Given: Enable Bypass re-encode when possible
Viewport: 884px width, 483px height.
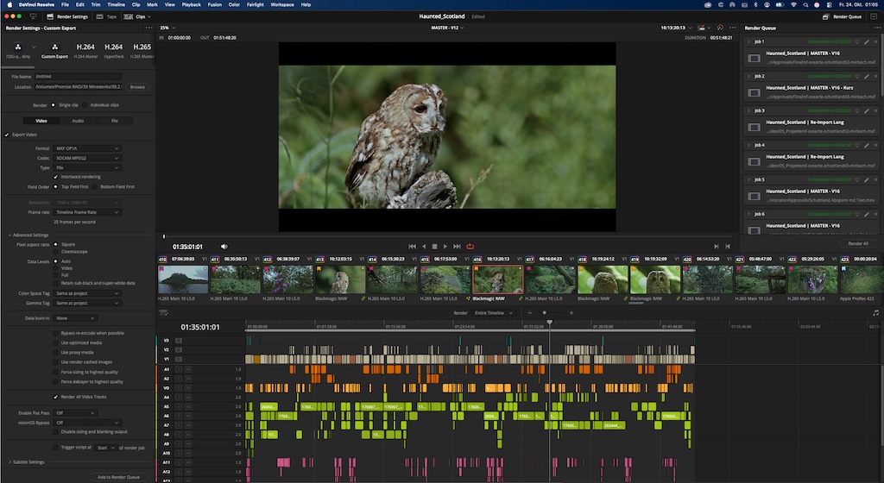Looking at the screenshot, I should 57,333.
